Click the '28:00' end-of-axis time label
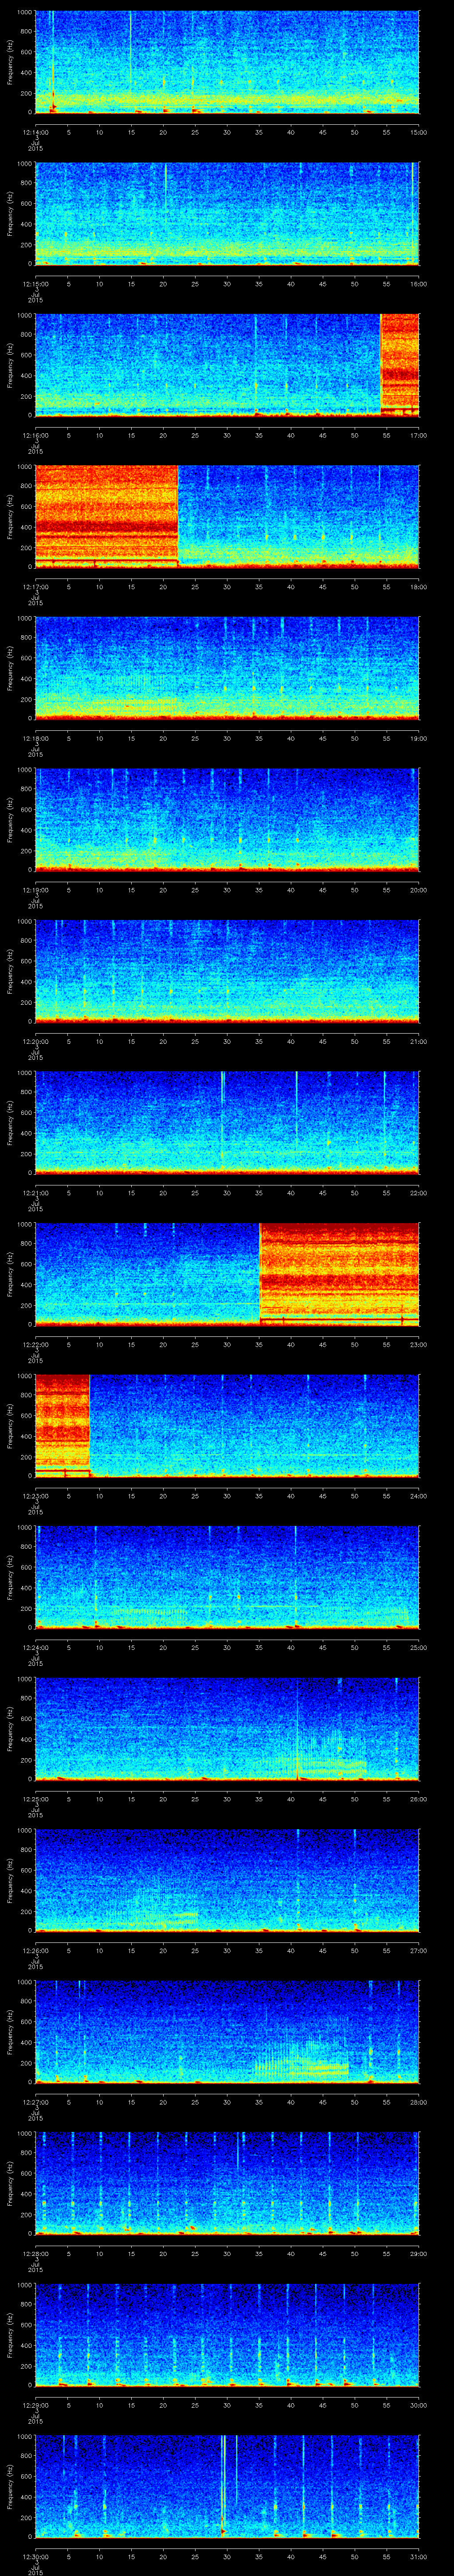The image size is (454, 2576). [418, 2101]
